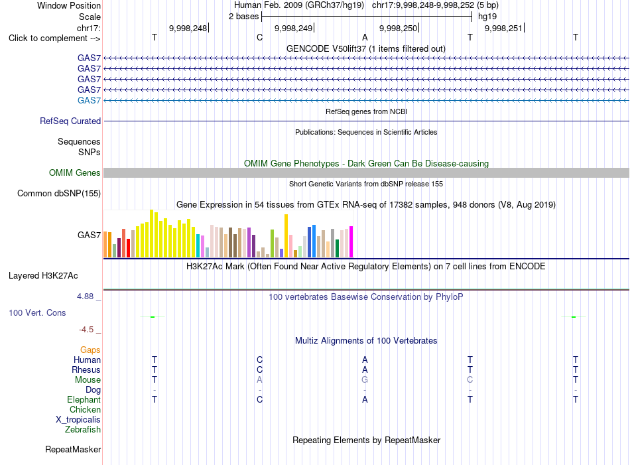Click the GENCODE V50lift37 track title
The width and height of the screenshot is (630, 465).
[366, 49]
